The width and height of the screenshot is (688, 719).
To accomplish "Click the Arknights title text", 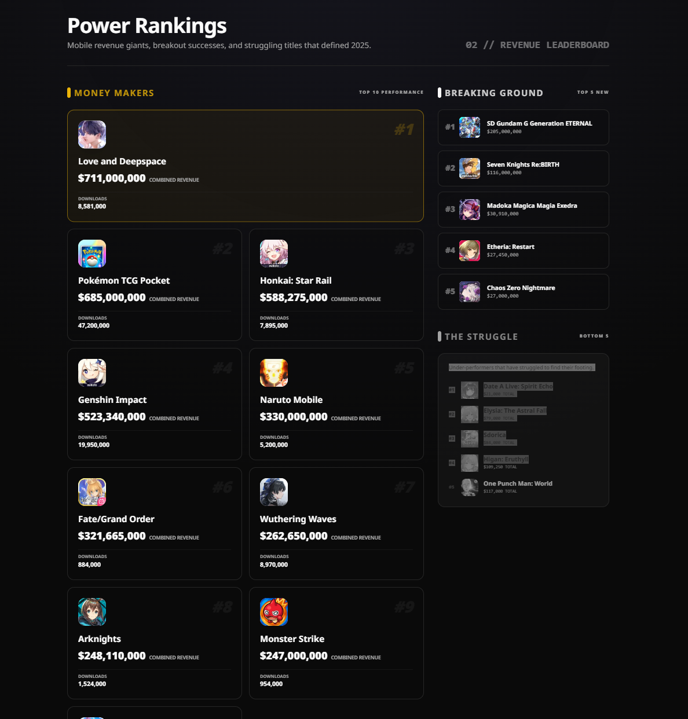I will click(x=100, y=639).
